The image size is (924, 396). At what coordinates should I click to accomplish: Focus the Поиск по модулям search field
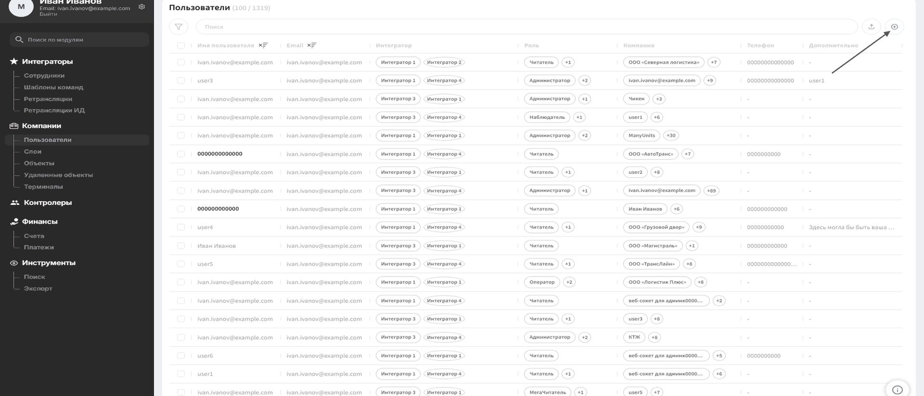(x=79, y=39)
